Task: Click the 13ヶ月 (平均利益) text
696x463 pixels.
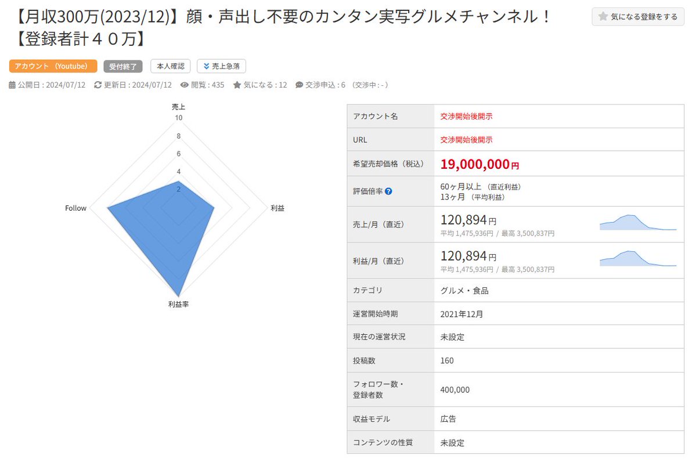Action: [x=473, y=197]
